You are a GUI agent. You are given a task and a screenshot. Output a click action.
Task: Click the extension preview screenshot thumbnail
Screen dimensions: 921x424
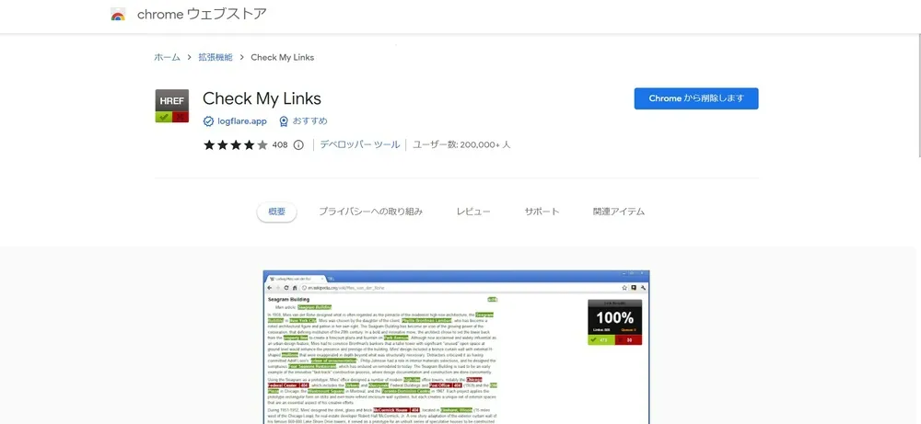coord(457,347)
